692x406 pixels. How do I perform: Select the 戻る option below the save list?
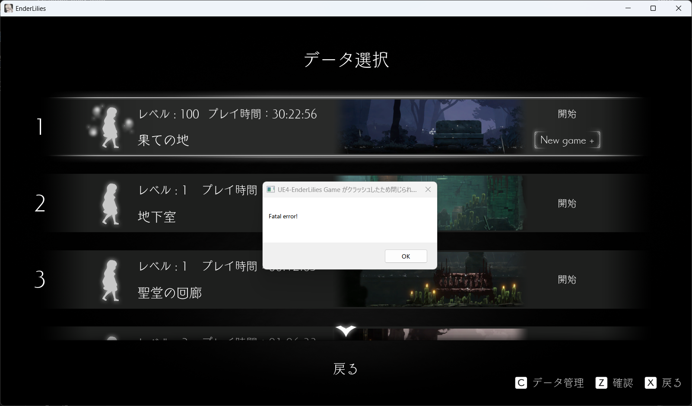345,369
